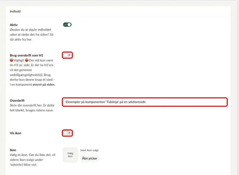
Task: Click the 'Ikon' field label
Action: click(13, 150)
